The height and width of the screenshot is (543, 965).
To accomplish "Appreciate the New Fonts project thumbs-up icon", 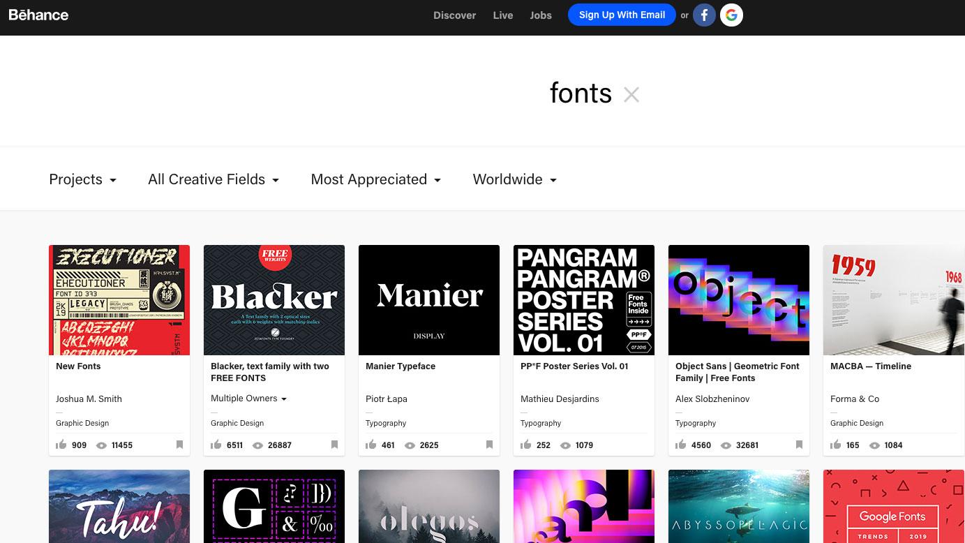I will [61, 445].
